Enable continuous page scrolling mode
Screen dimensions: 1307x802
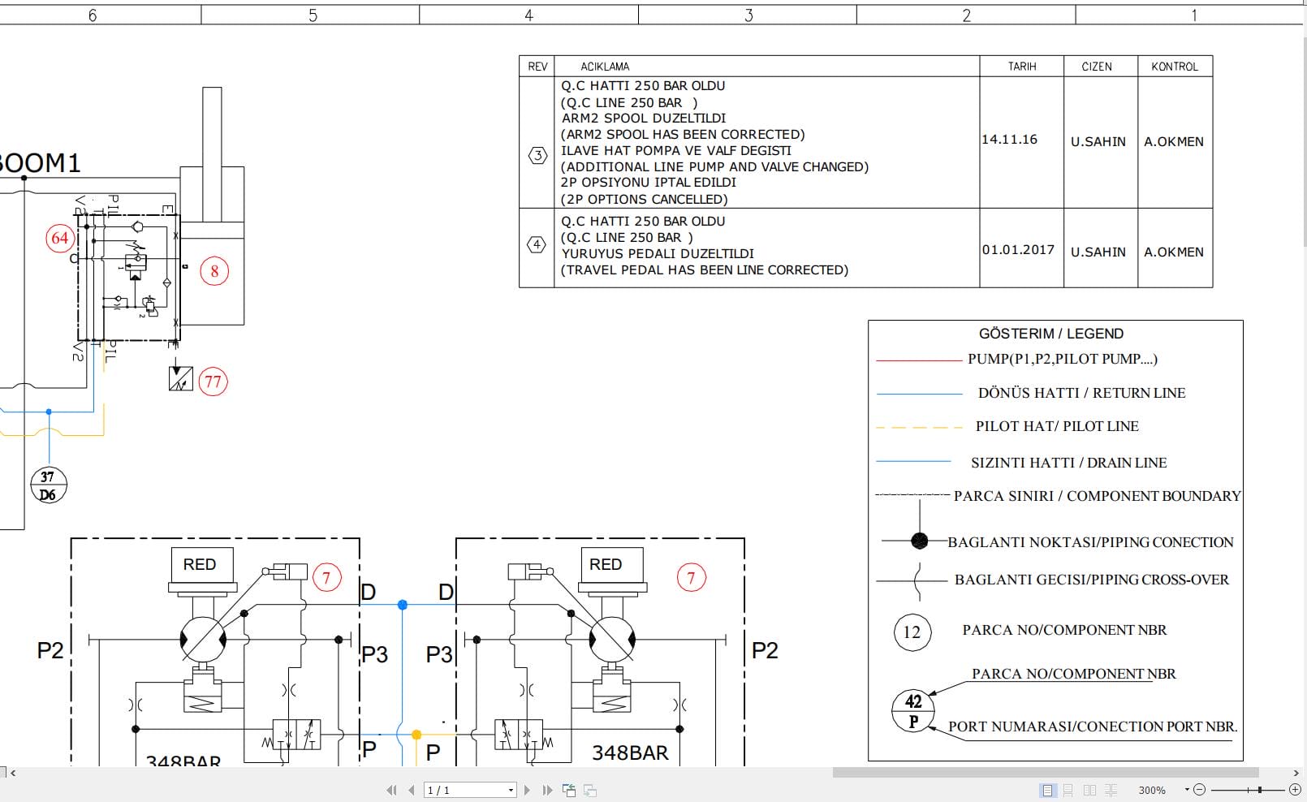click(x=1068, y=790)
